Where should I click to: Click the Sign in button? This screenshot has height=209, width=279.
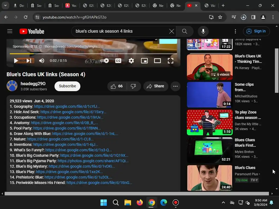point(256,31)
